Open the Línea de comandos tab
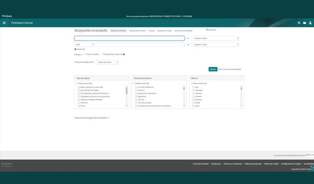This screenshot has width=314, height=184. pos(118,31)
